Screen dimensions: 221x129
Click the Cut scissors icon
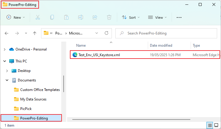(38, 18)
